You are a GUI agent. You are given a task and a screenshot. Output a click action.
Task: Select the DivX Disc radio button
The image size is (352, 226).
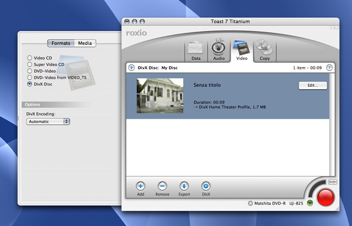(x=29, y=84)
